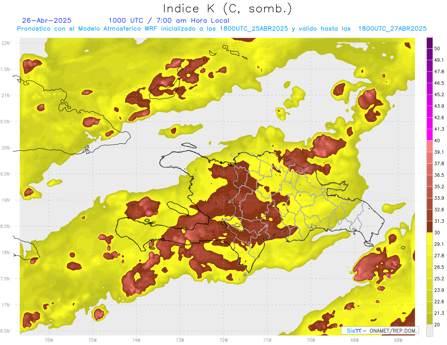This screenshot has height=345, width=447.
Task: Click the colorbar value "42.6"
Action: [x=439, y=118]
